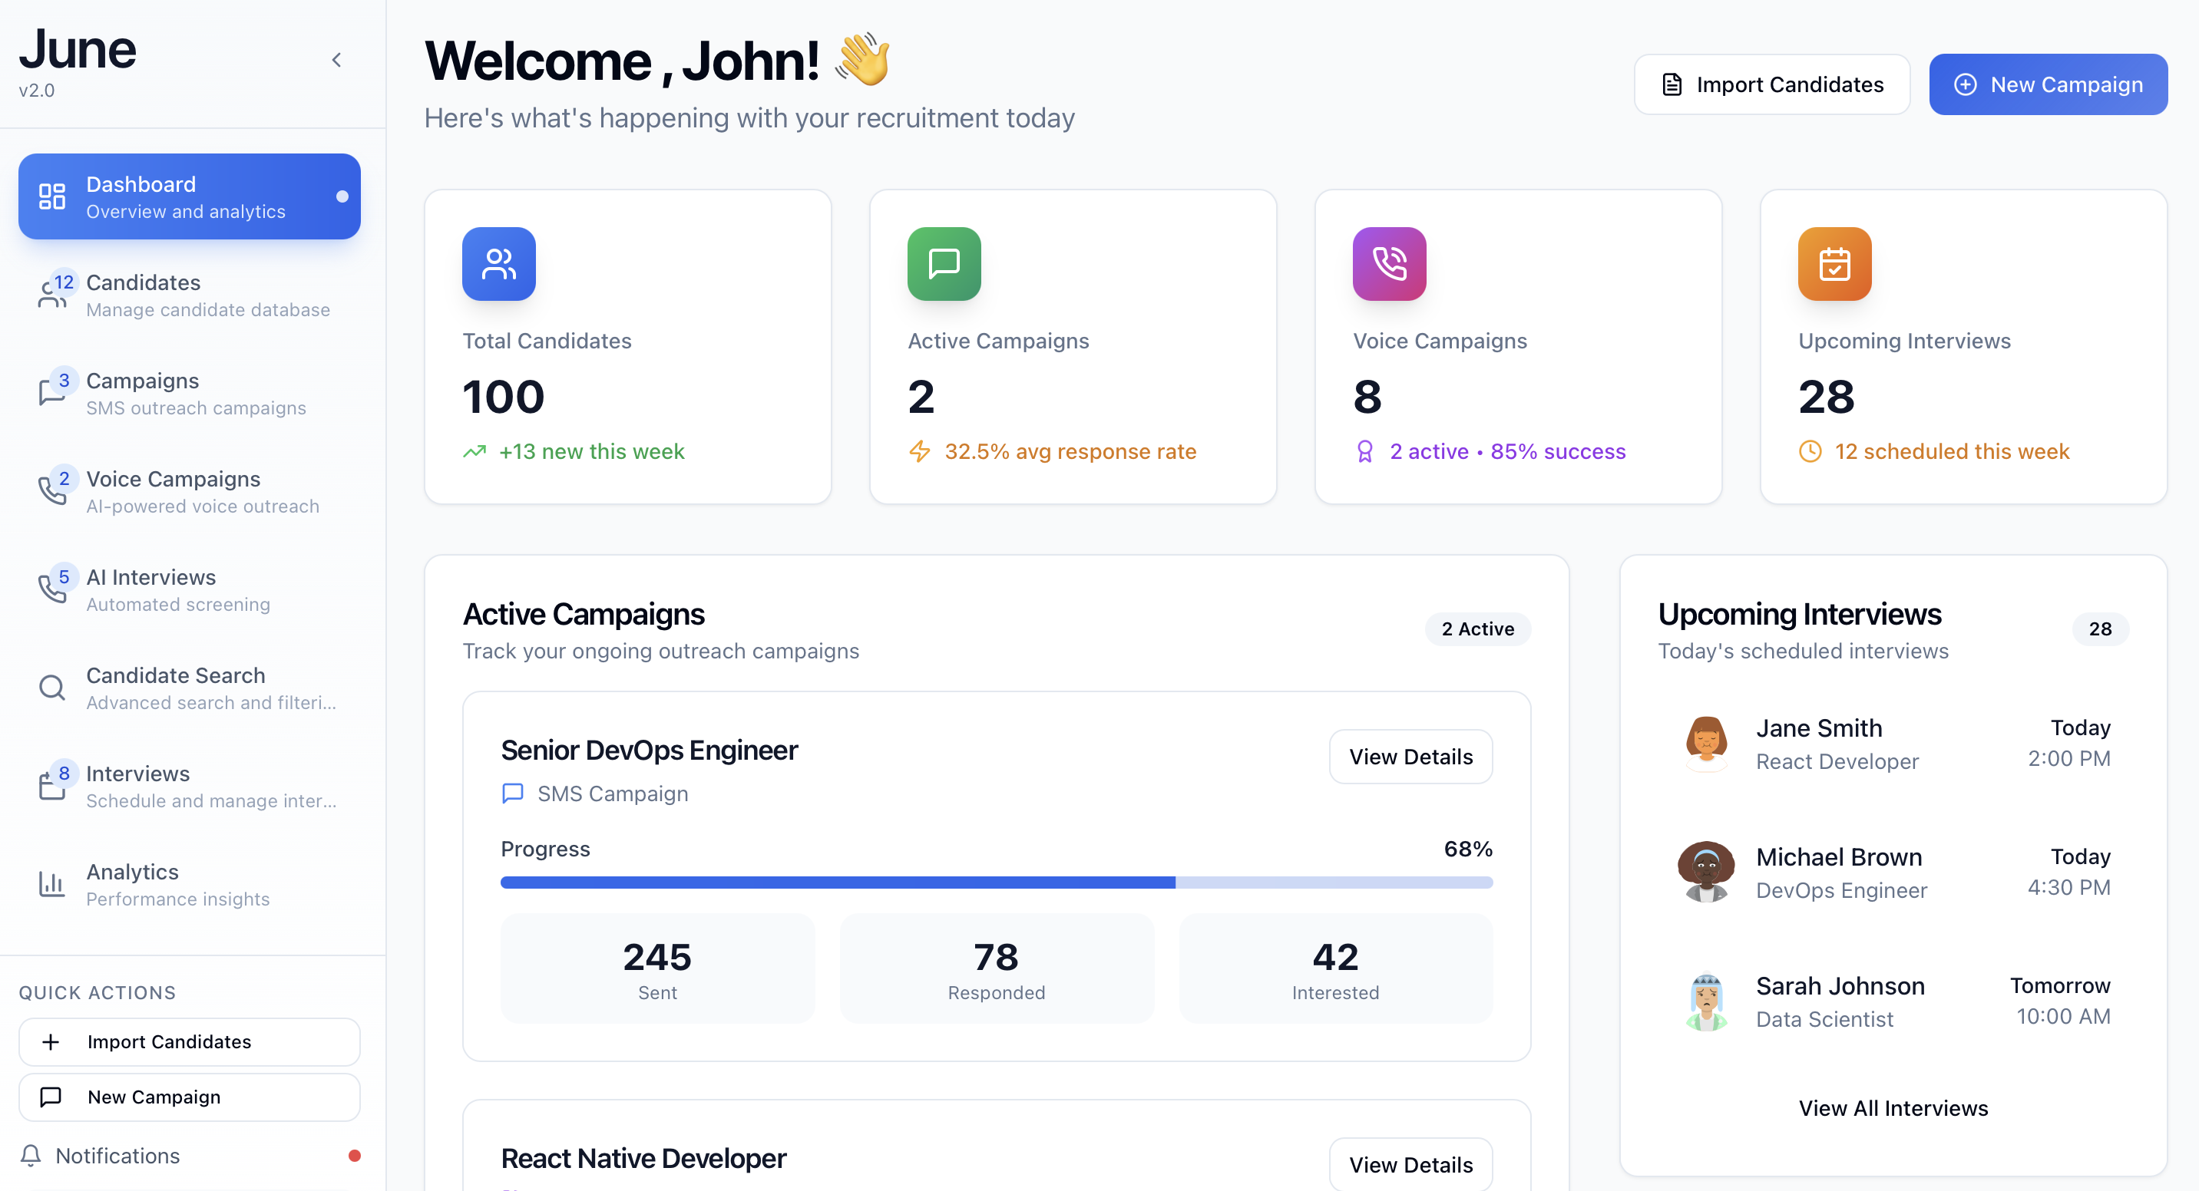
Task: Click Michael Brown's avatar
Action: coord(1705,871)
